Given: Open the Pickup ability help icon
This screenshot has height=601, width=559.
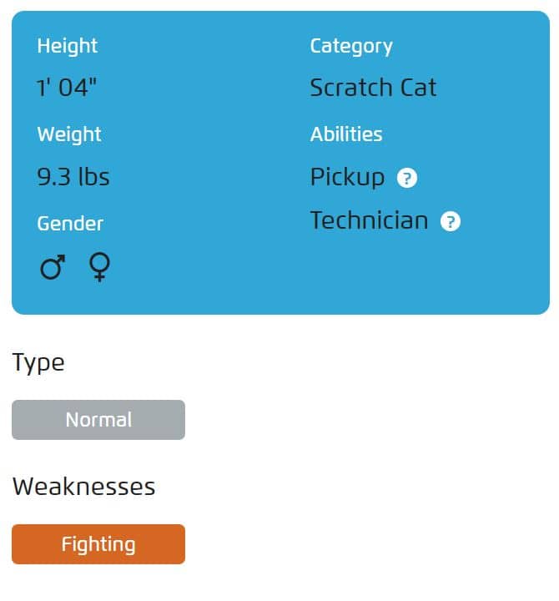Looking at the screenshot, I should [x=406, y=178].
